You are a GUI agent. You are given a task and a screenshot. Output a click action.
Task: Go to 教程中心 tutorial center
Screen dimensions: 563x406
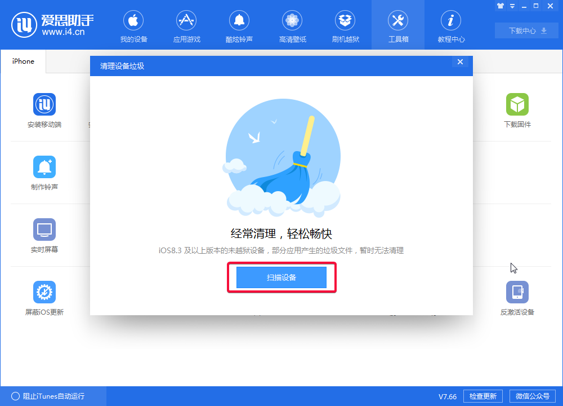click(x=450, y=25)
